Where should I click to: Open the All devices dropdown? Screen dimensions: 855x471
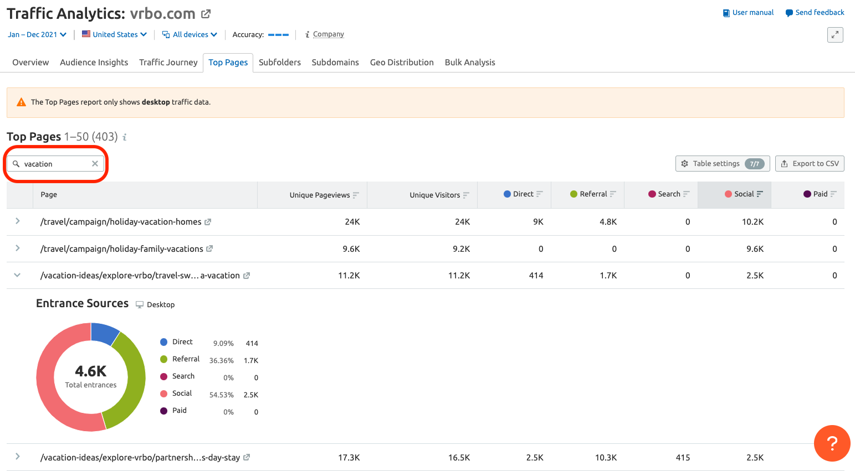click(190, 34)
